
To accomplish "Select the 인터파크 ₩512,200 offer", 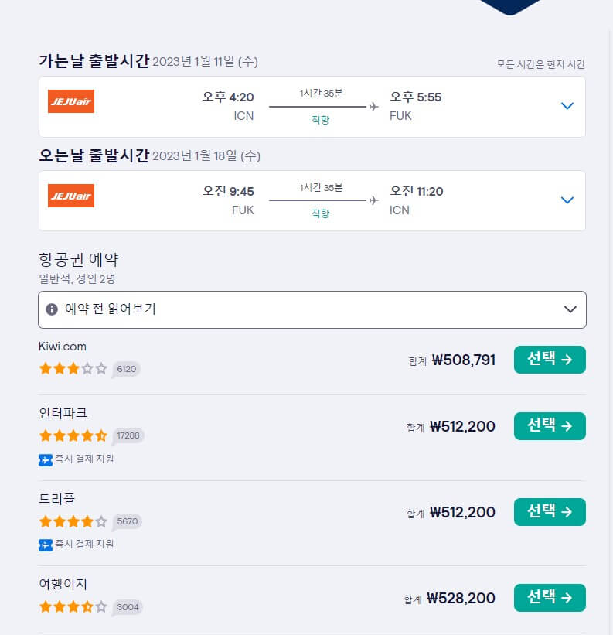I will [x=550, y=426].
